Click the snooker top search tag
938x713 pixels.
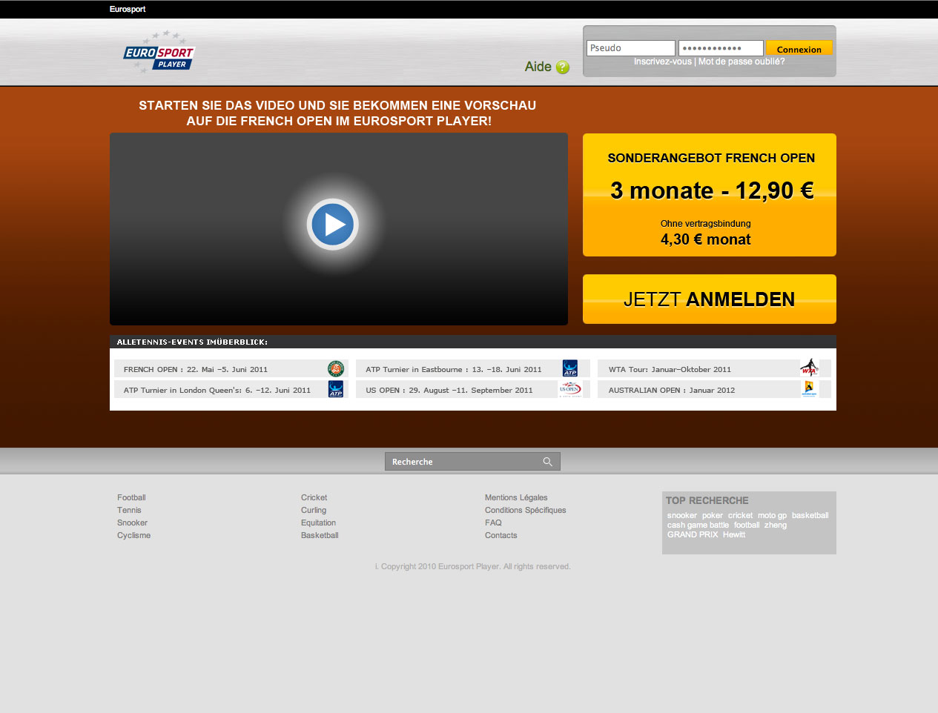[x=681, y=515]
